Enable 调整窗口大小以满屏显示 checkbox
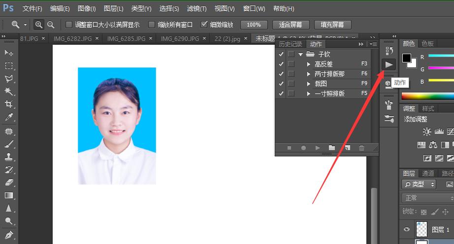The height and width of the screenshot is (244, 454). (68, 25)
